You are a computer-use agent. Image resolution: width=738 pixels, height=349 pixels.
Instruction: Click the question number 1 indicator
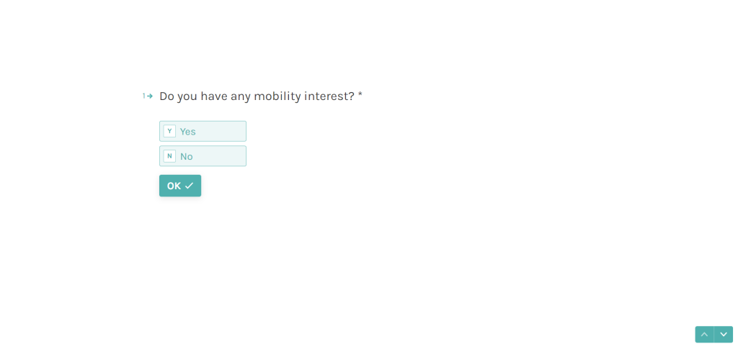click(143, 96)
